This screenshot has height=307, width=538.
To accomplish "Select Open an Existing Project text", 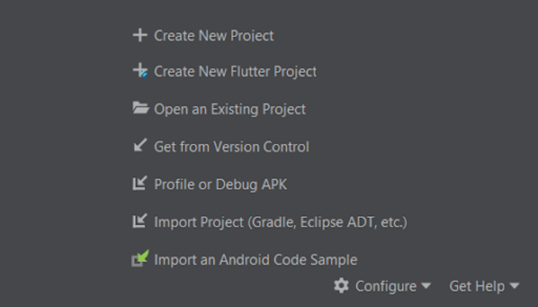I will click(229, 109).
